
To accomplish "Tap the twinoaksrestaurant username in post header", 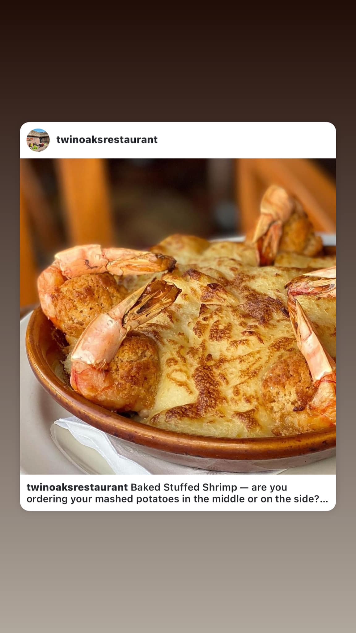I will pyautogui.click(x=107, y=140).
